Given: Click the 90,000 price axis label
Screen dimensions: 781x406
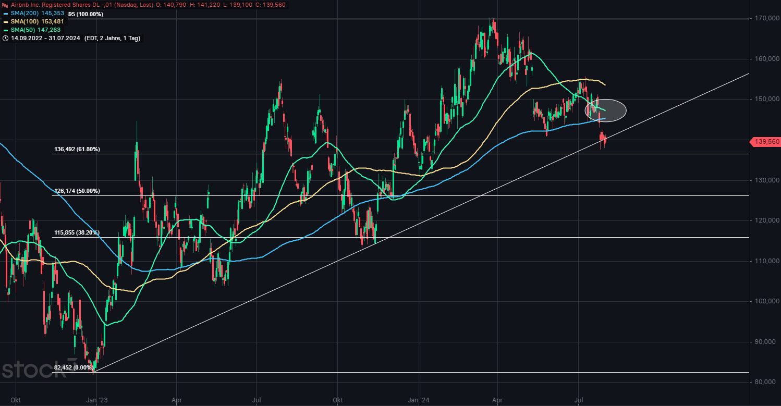Looking at the screenshot, I should [x=766, y=342].
